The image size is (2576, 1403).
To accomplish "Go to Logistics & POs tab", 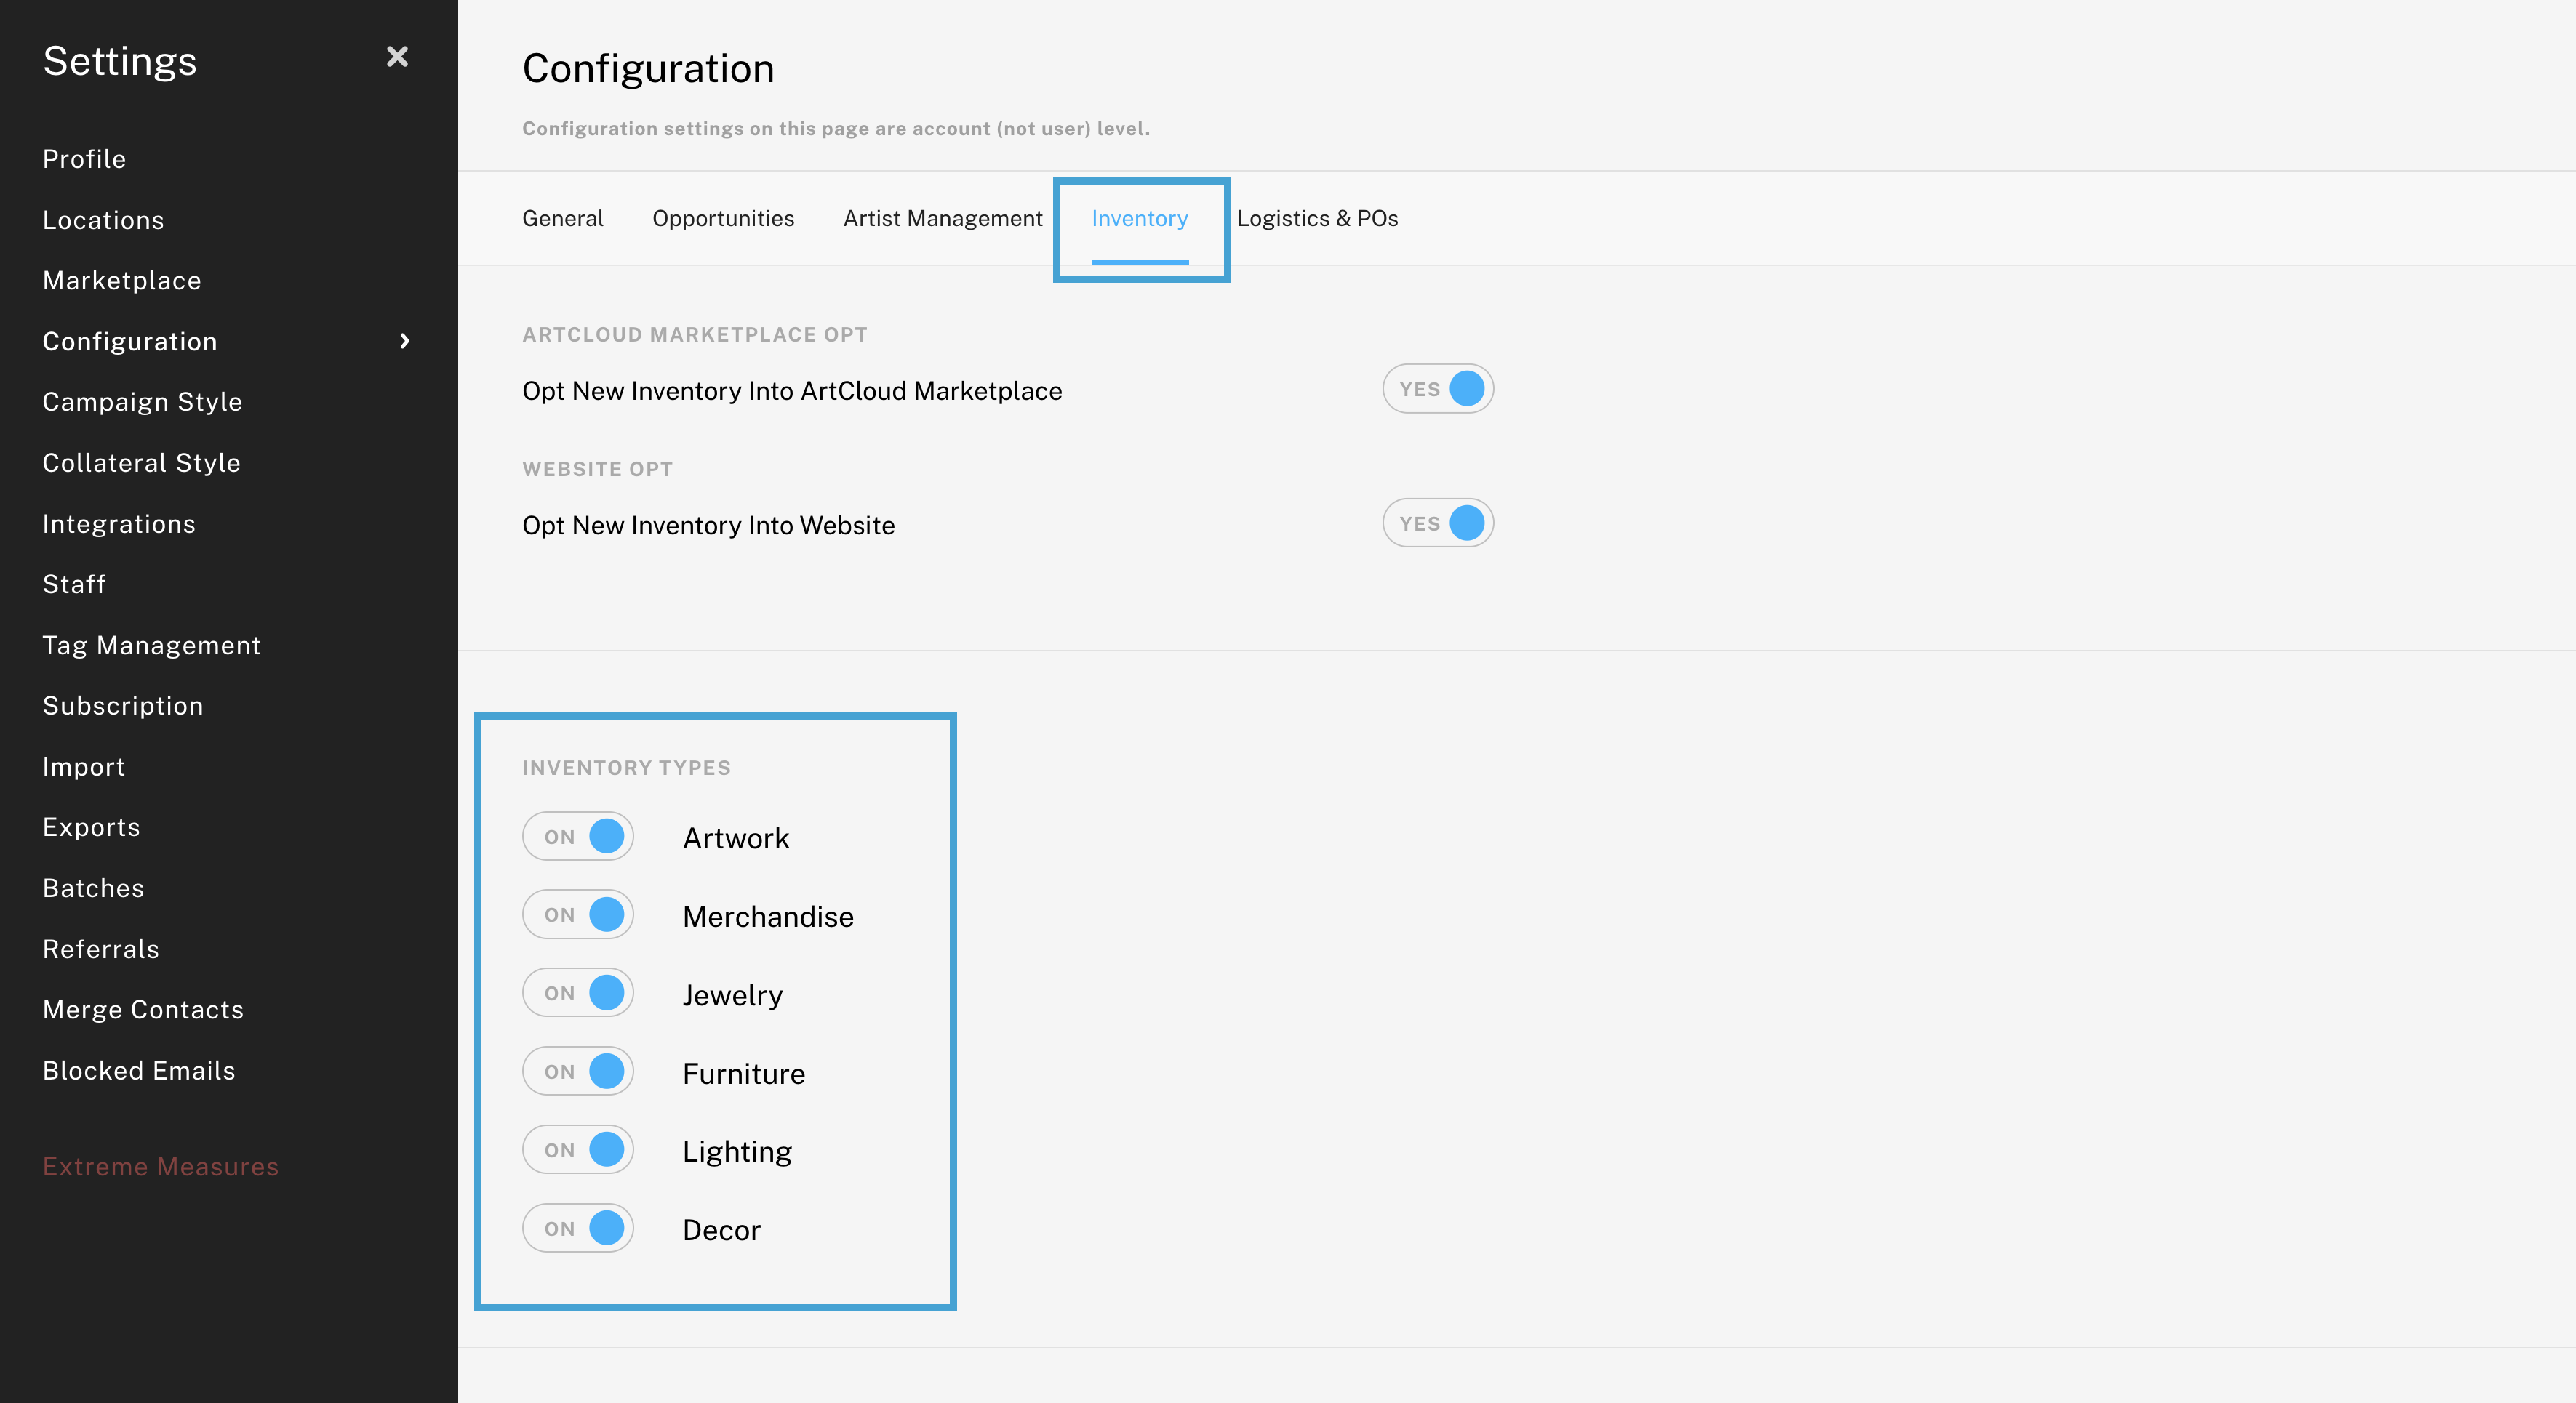I will click(1317, 218).
